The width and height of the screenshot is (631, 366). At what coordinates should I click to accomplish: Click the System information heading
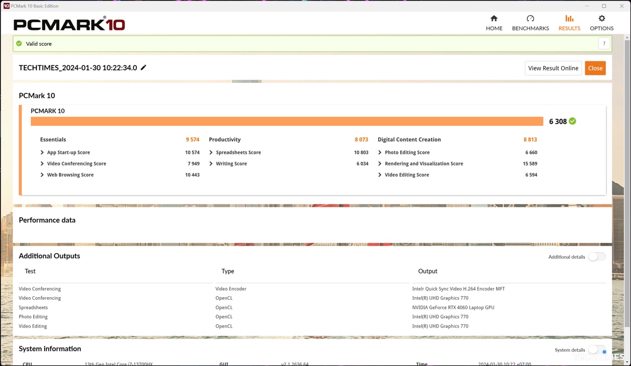(50, 349)
